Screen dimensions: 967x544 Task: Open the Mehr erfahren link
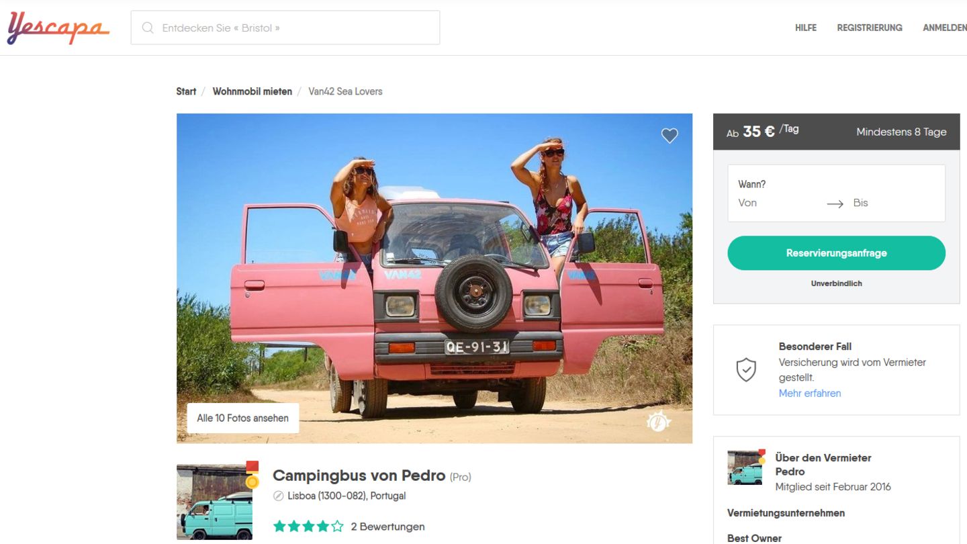(809, 394)
